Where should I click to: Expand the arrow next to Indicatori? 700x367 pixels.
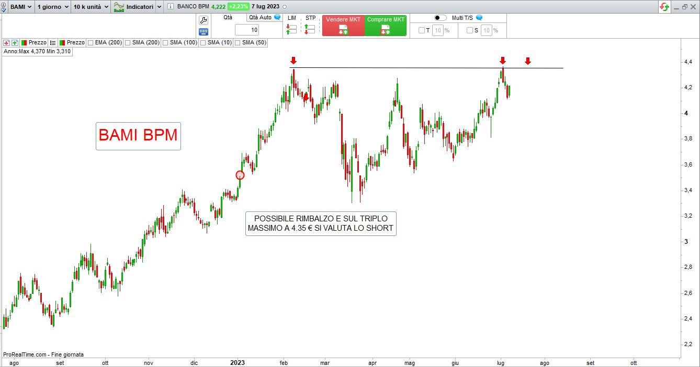[x=159, y=7]
